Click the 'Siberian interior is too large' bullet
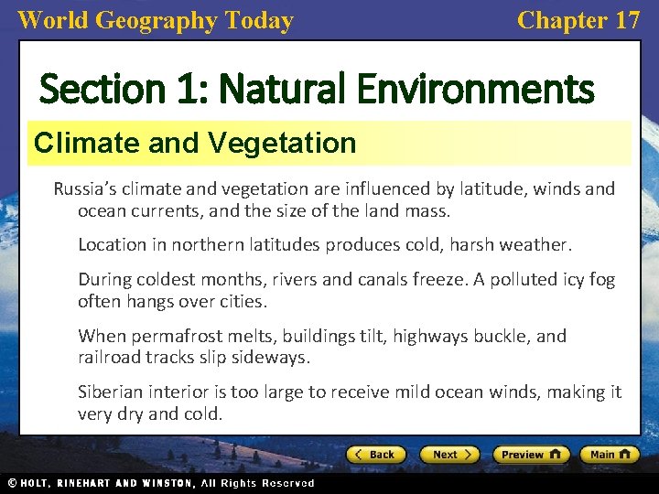Screen dimensions: 659x494 [350, 403]
